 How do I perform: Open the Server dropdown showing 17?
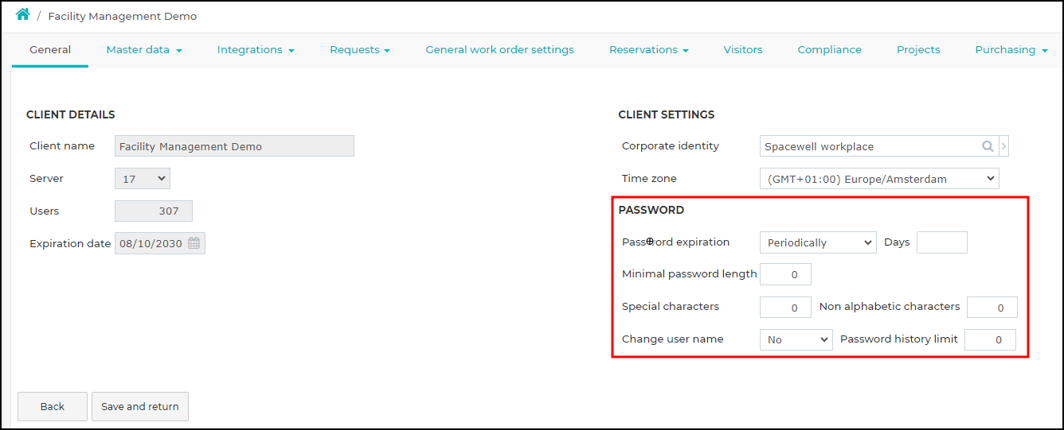[143, 179]
